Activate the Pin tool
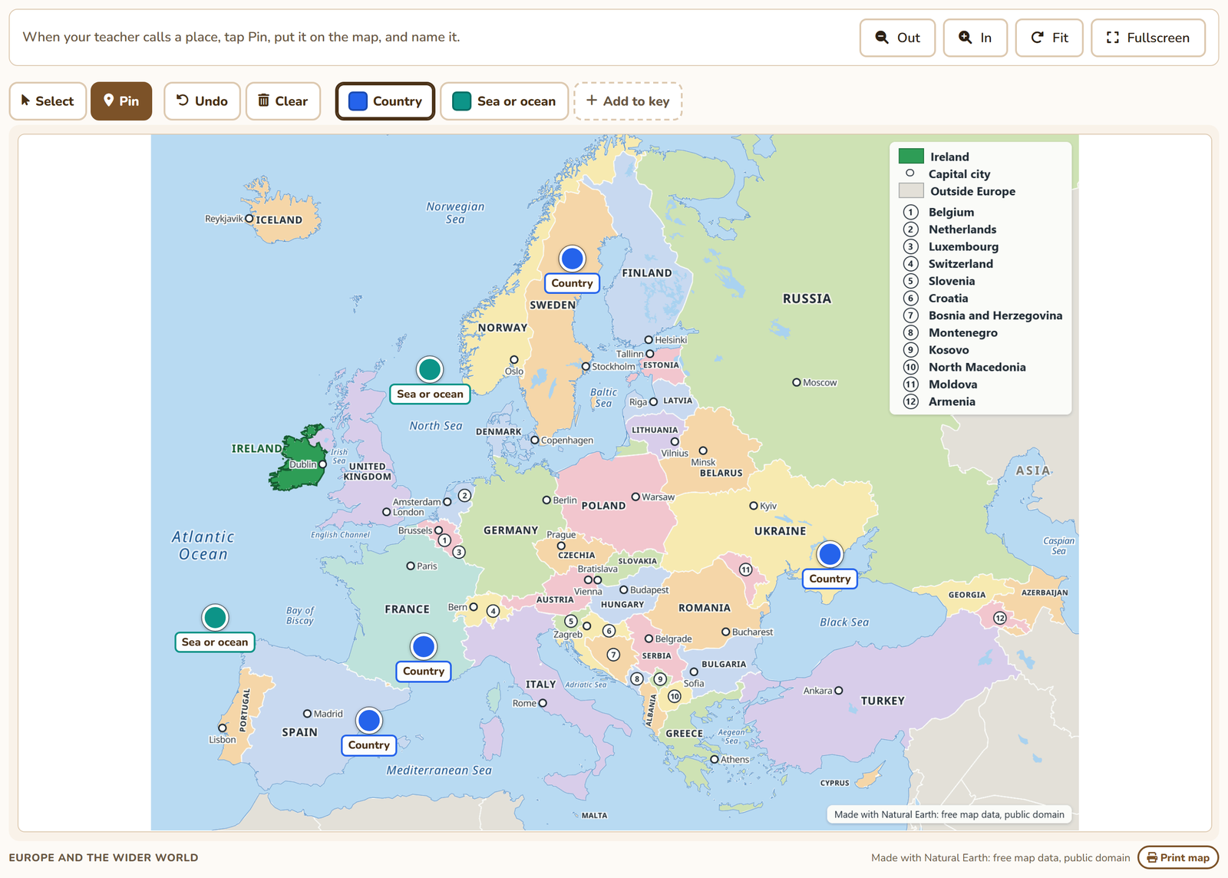Screen dimensions: 1228x878 click(121, 101)
